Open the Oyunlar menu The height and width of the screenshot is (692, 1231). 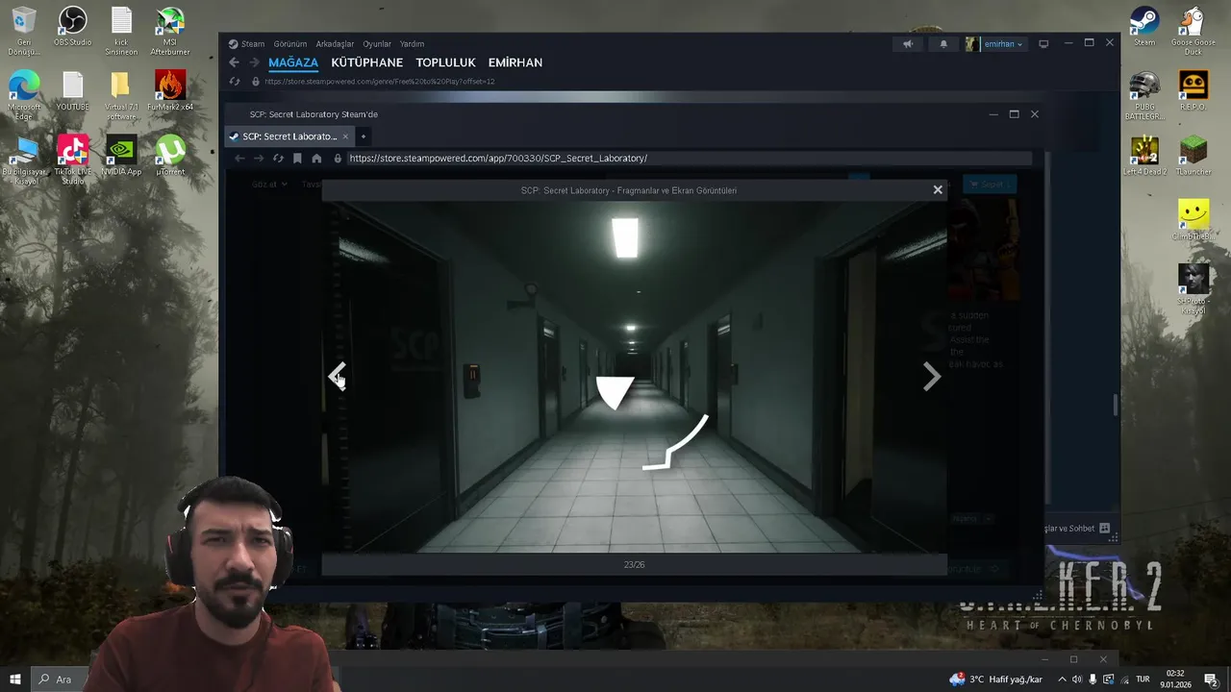point(377,43)
